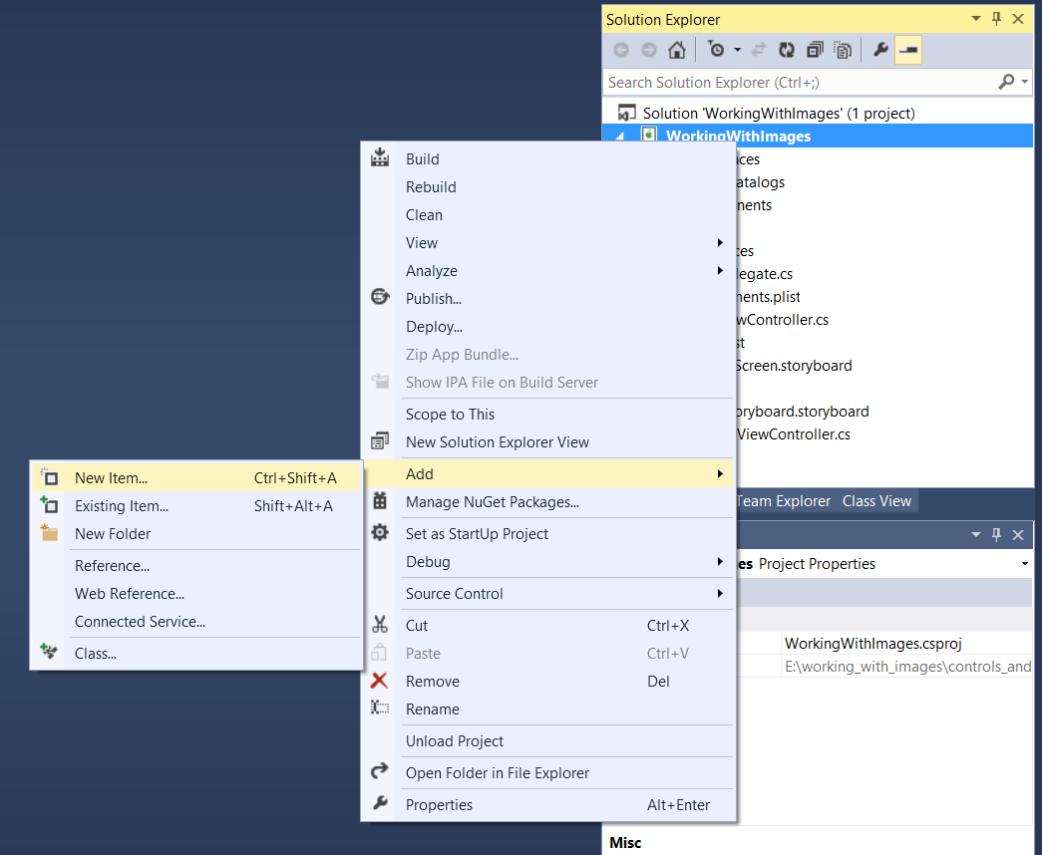Toggle auto-hide pin on Solution Explorer
This screenshot has width=1042, height=855.
pos(996,19)
